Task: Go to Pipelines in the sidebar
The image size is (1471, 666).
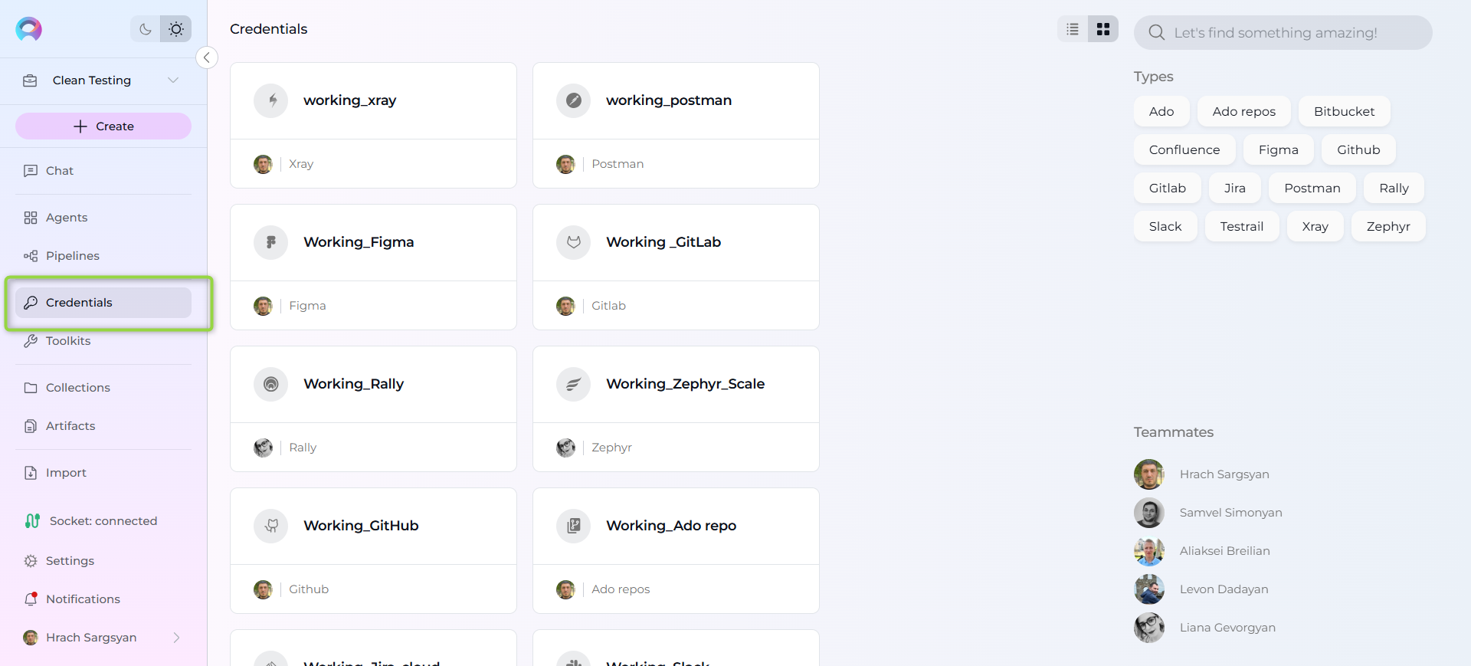Action: [72, 256]
